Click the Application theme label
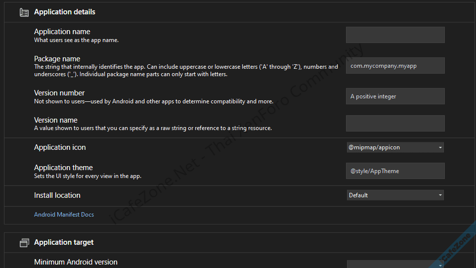 [x=63, y=168]
